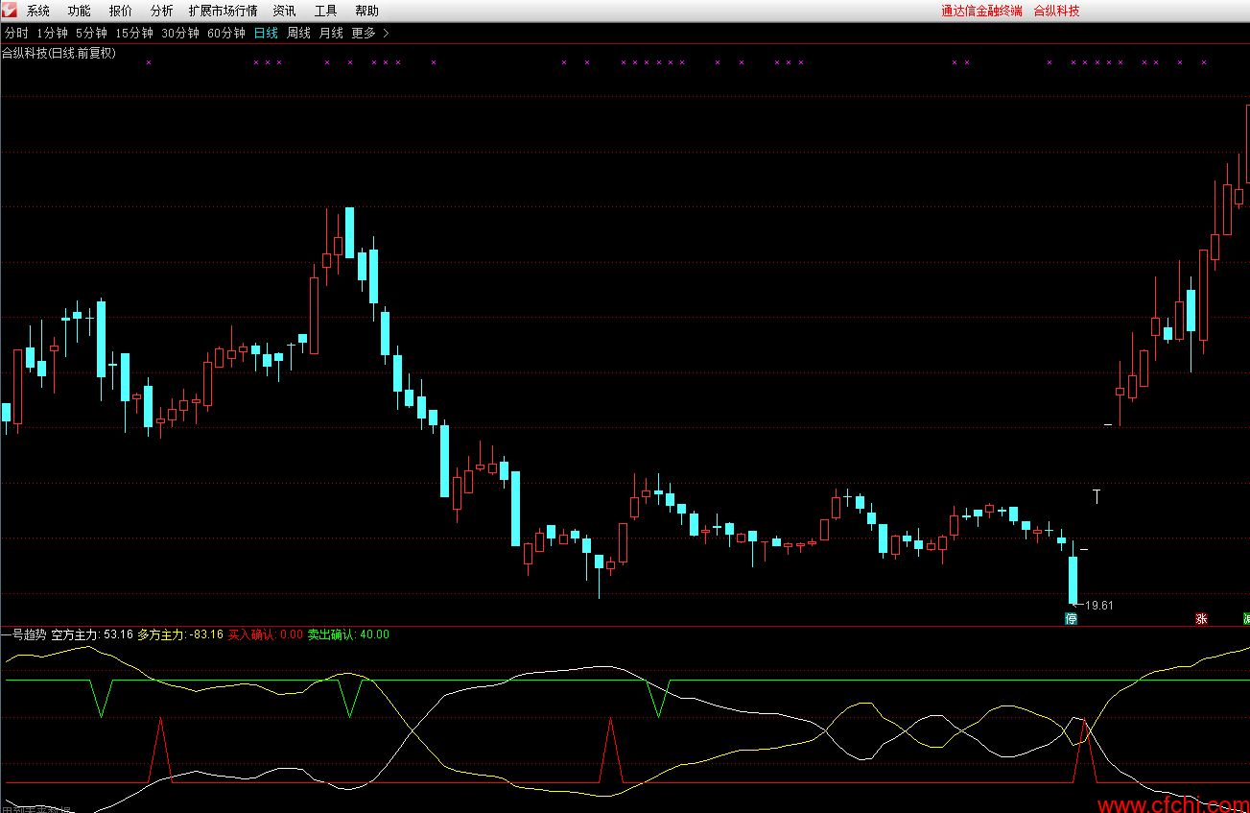Open the 报价 menu
This screenshot has width=1250, height=813.
pyautogui.click(x=121, y=12)
